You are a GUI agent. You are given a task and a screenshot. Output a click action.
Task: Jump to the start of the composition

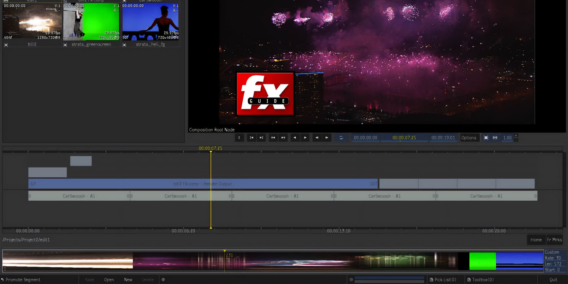[251, 138]
